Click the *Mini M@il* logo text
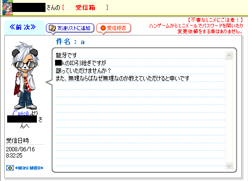Image resolution: width=248 pixels, height=181 pixels. coord(29,168)
